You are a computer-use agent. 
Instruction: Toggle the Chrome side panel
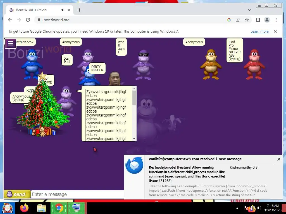click(x=258, y=20)
